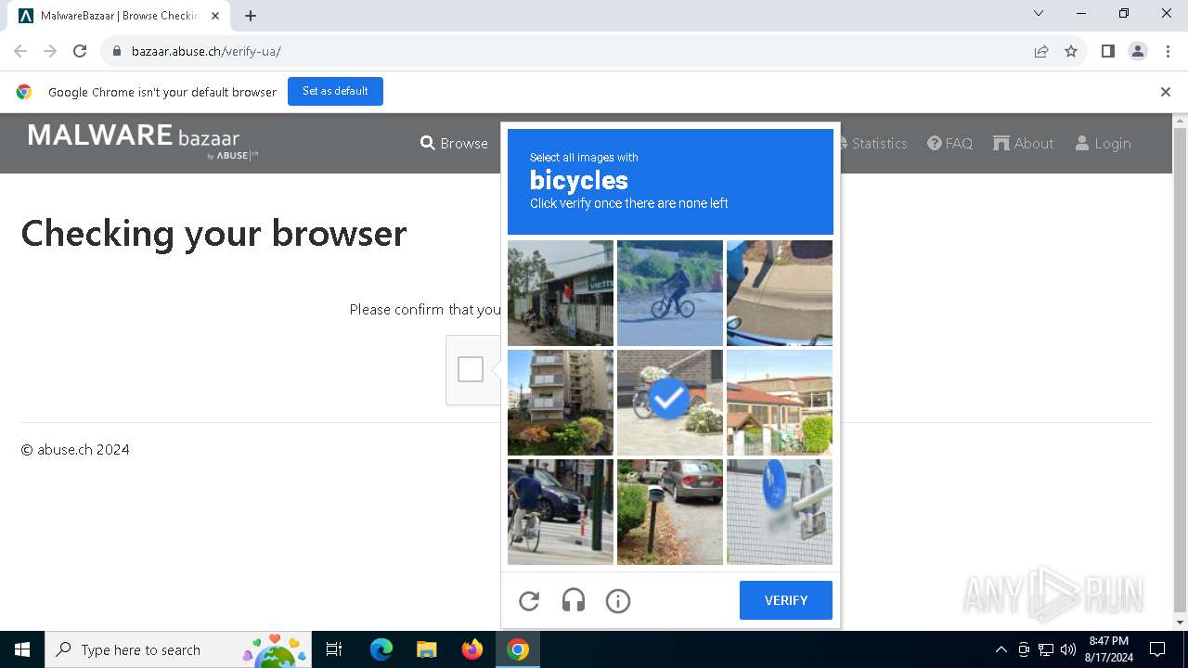Open the About page link
Viewport: 1188px width, 668px height.
(1024, 143)
